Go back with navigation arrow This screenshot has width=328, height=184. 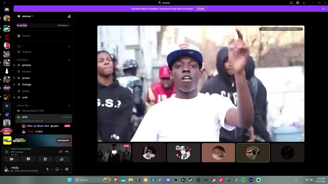5,3
